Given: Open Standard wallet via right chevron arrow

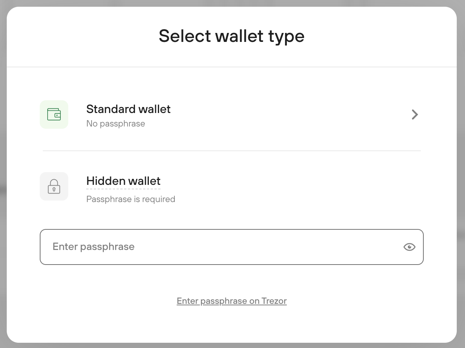Looking at the screenshot, I should click(415, 115).
